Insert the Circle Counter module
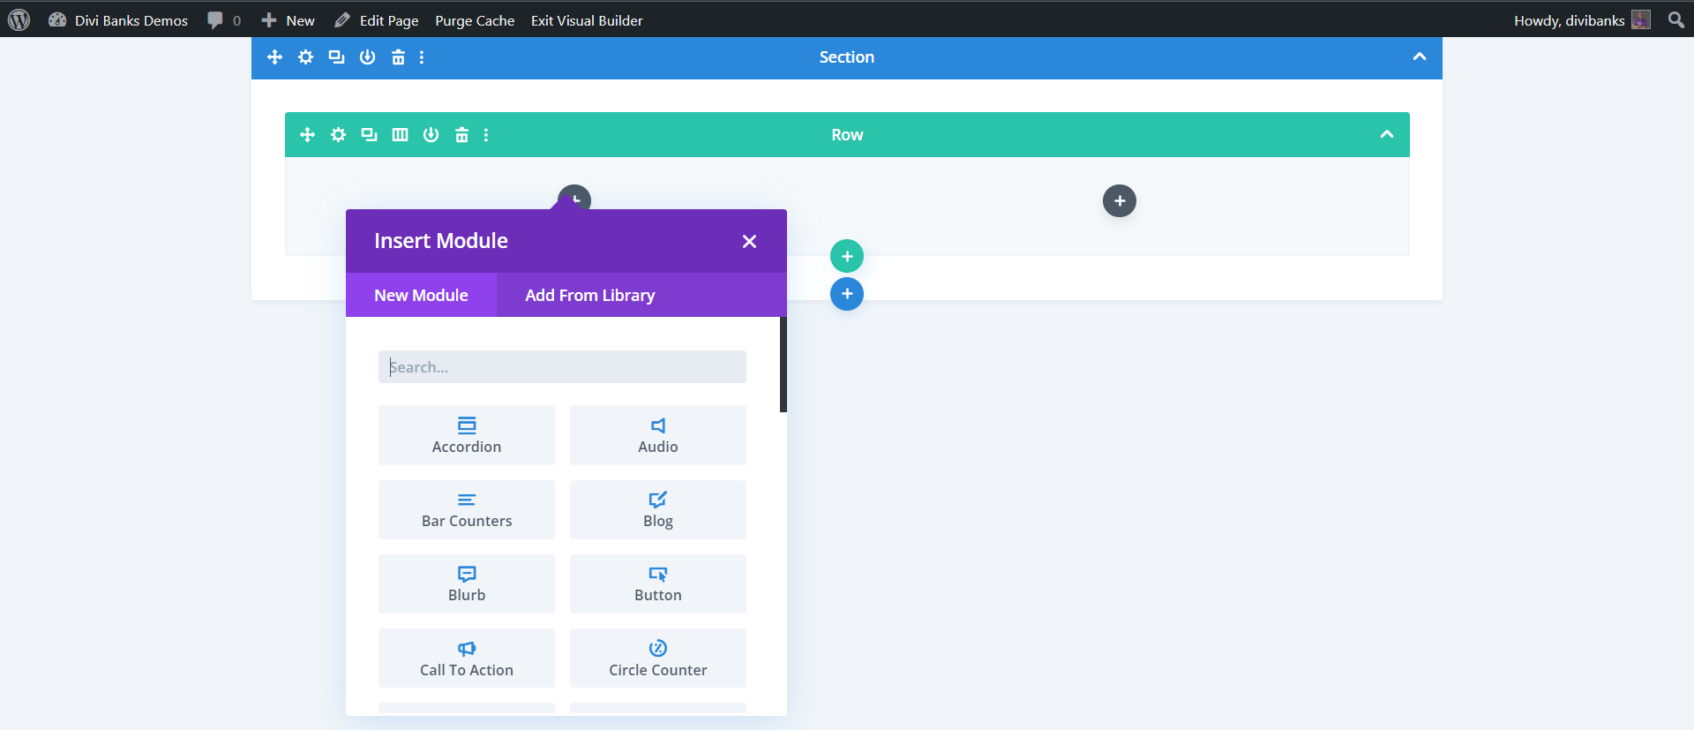1694x730 pixels. coord(658,659)
